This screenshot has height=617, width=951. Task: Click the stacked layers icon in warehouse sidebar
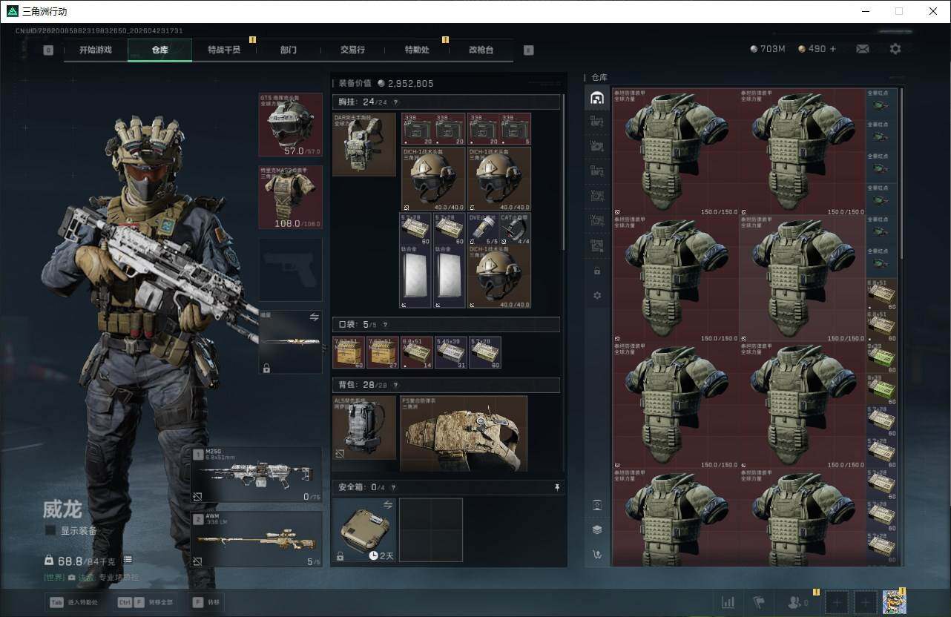[597, 529]
